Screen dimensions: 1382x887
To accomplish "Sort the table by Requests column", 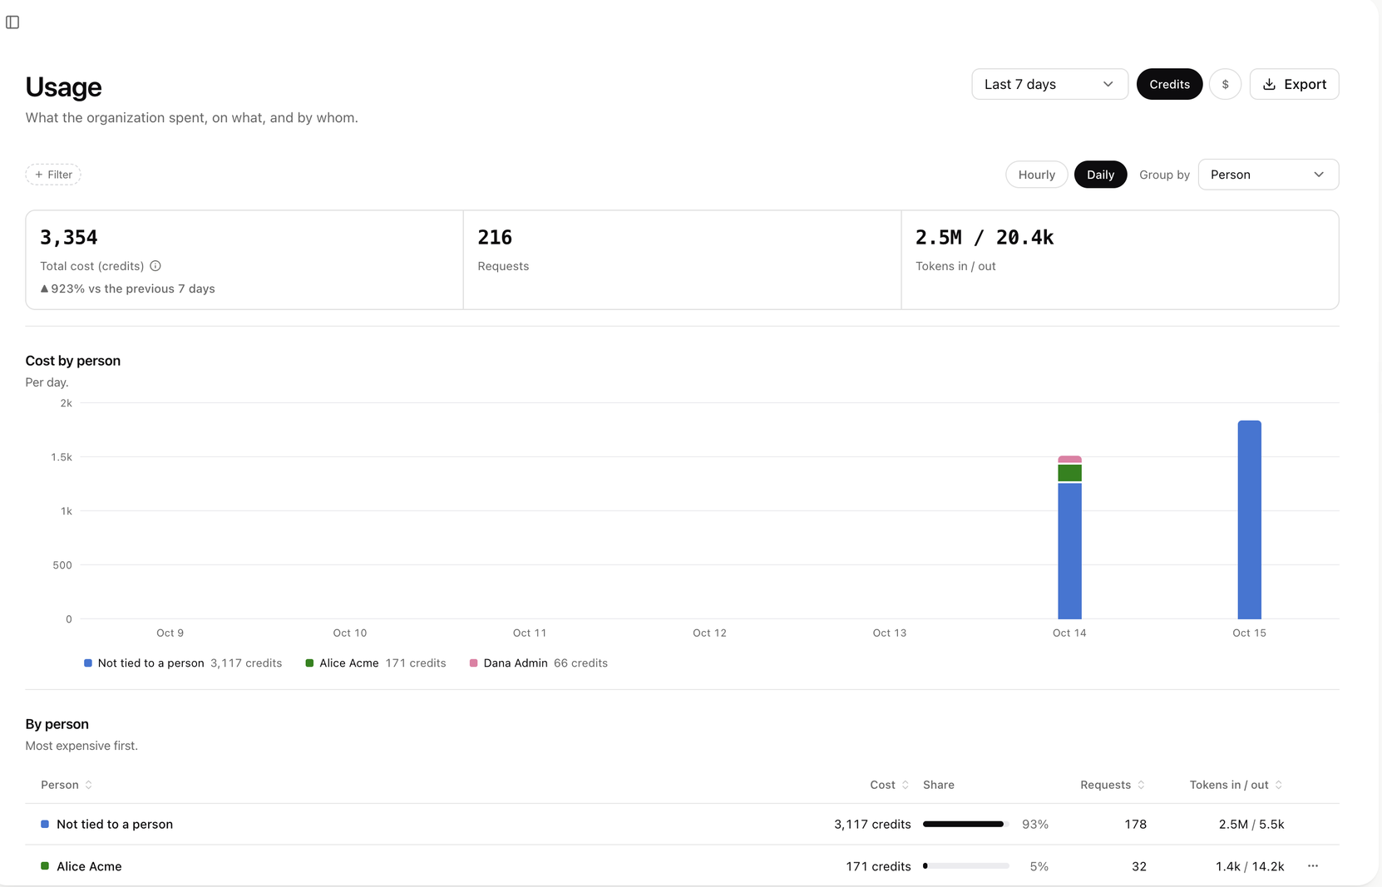I will point(1113,785).
